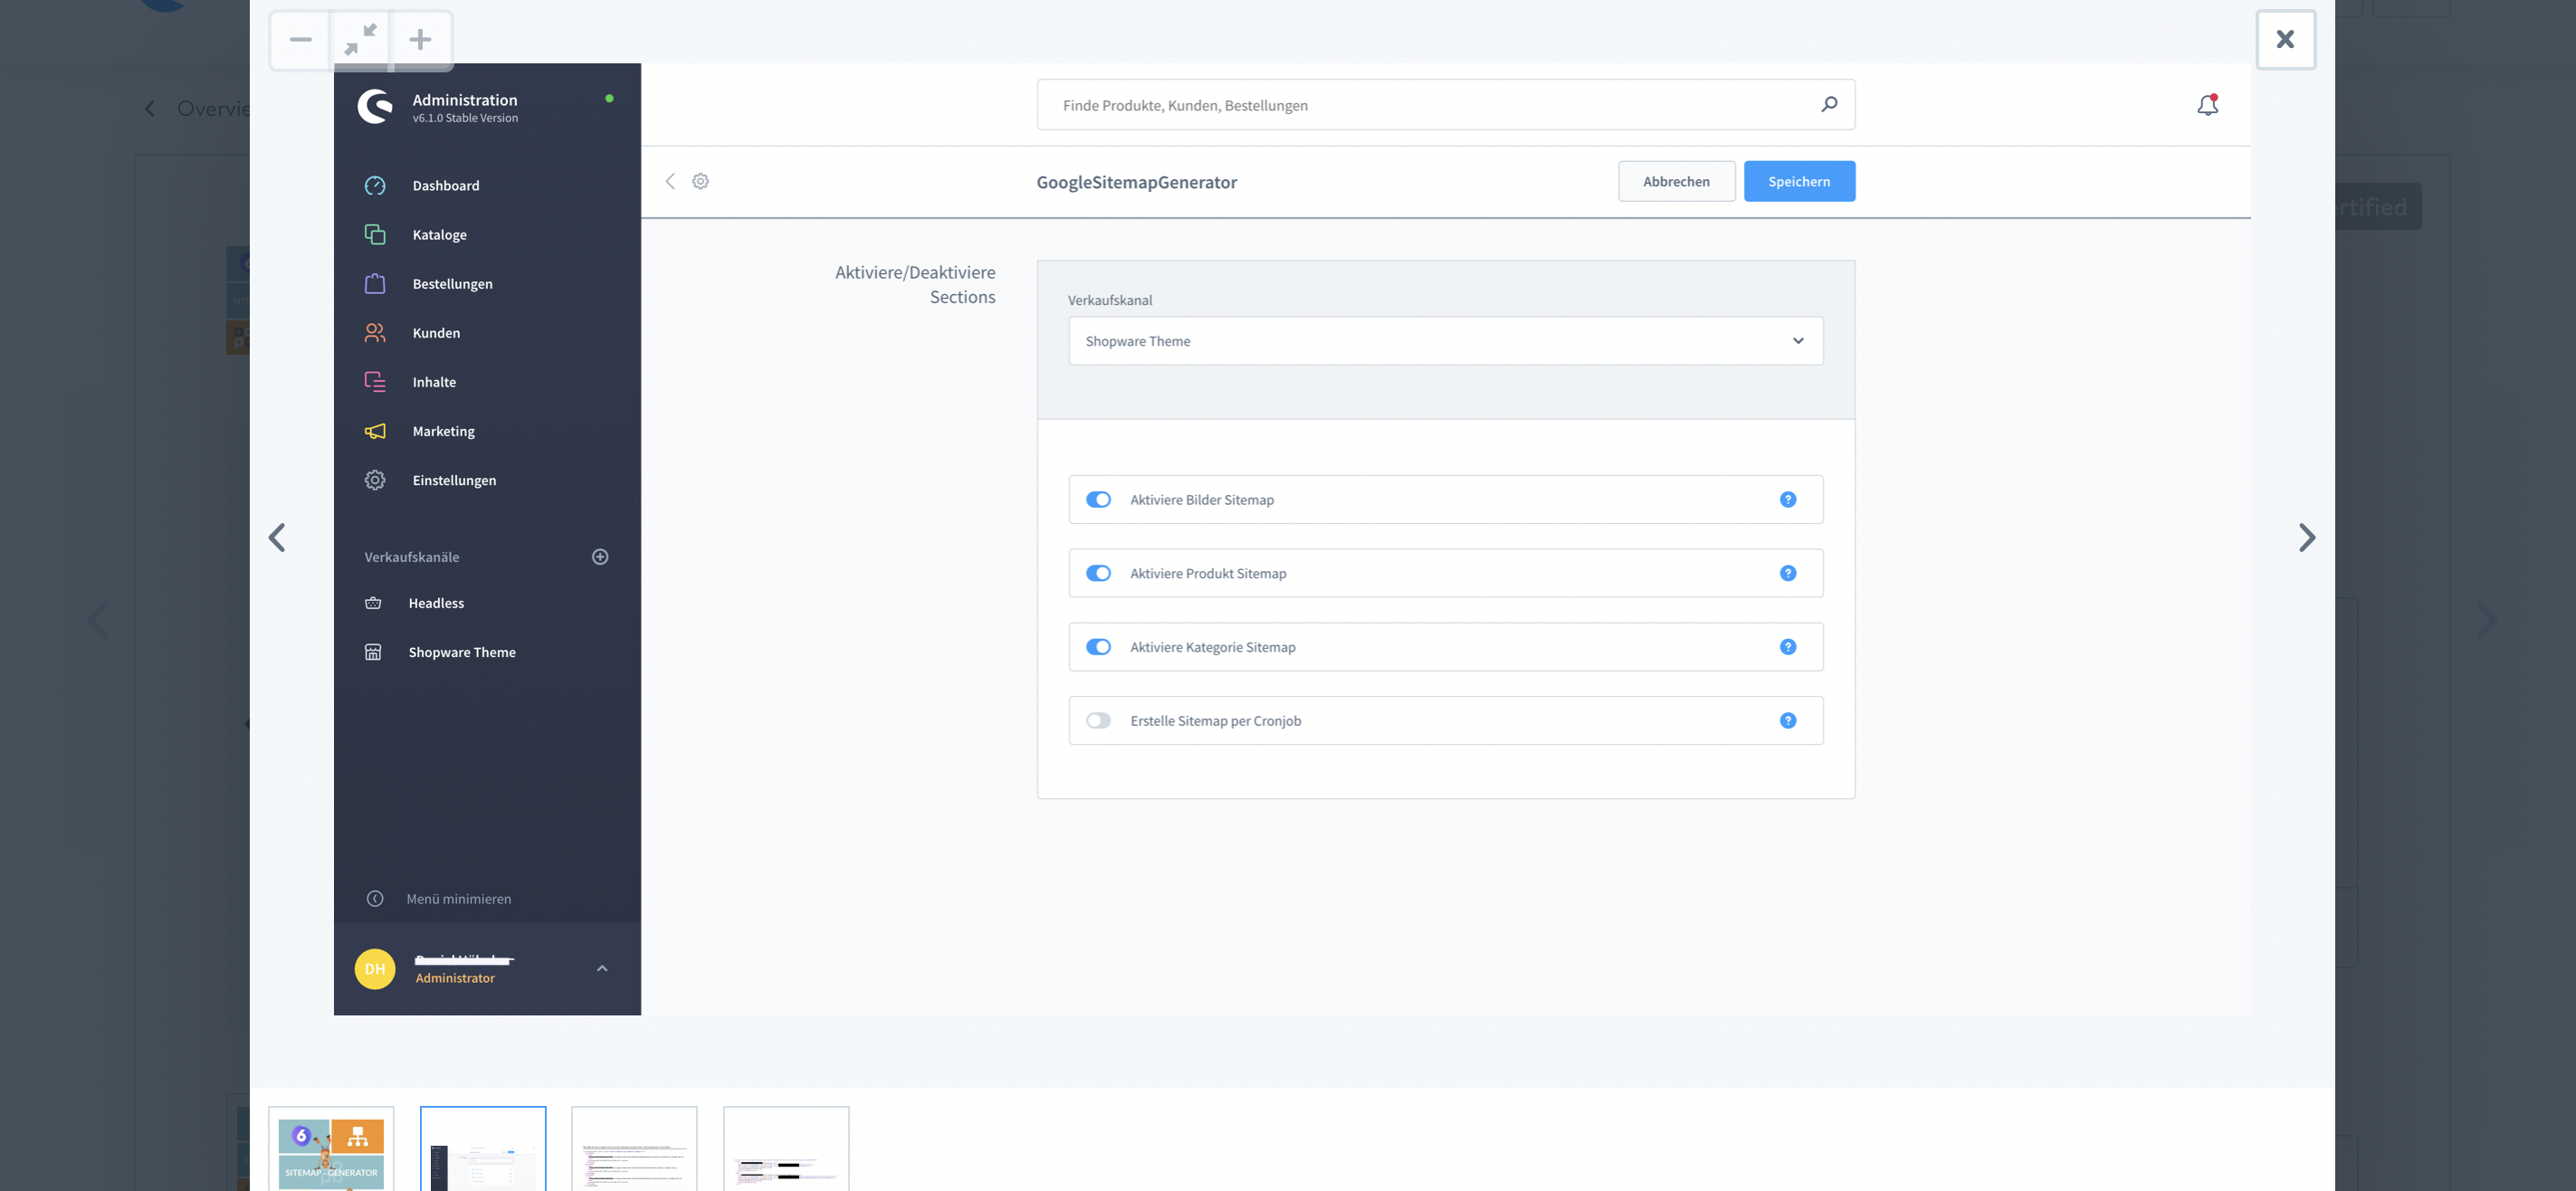Click the Einstellungen gear icon
This screenshot has width=2576, height=1191.
(x=375, y=480)
